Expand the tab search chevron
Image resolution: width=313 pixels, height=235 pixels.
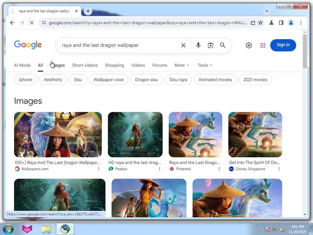[x=267, y=11]
